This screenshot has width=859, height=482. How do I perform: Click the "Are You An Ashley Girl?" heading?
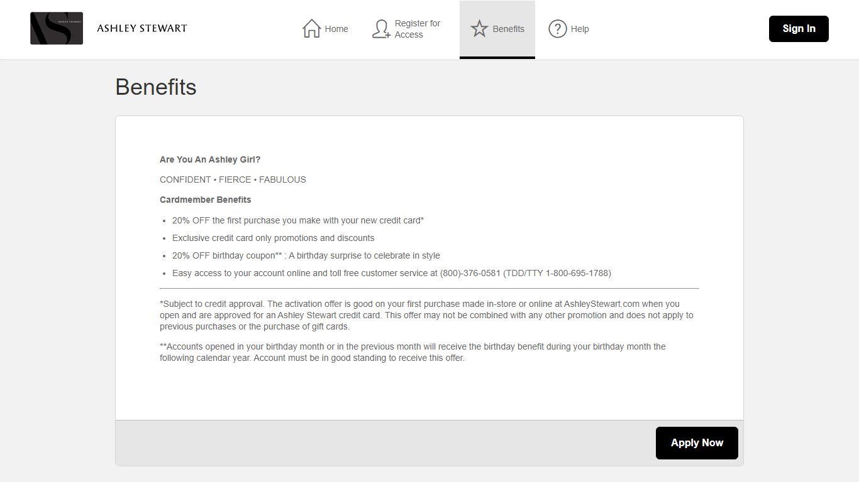210,159
